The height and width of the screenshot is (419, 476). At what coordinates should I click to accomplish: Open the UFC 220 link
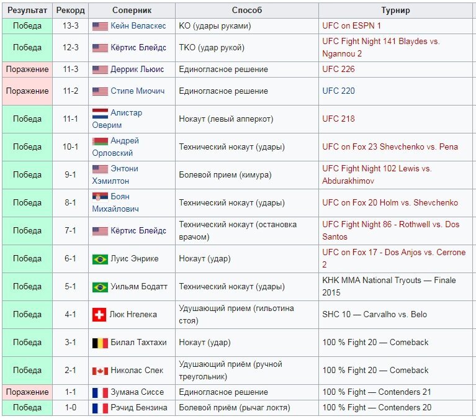[x=338, y=91]
